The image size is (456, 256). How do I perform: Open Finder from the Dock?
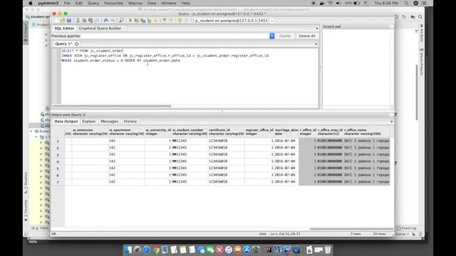tap(128, 250)
